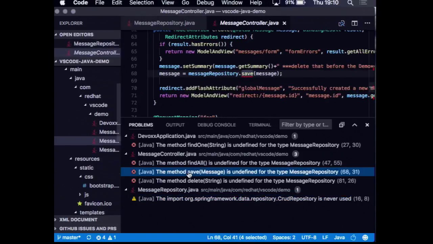Collapse the resources folder
Viewport: 433px width, 244px height.
(x=87, y=159)
